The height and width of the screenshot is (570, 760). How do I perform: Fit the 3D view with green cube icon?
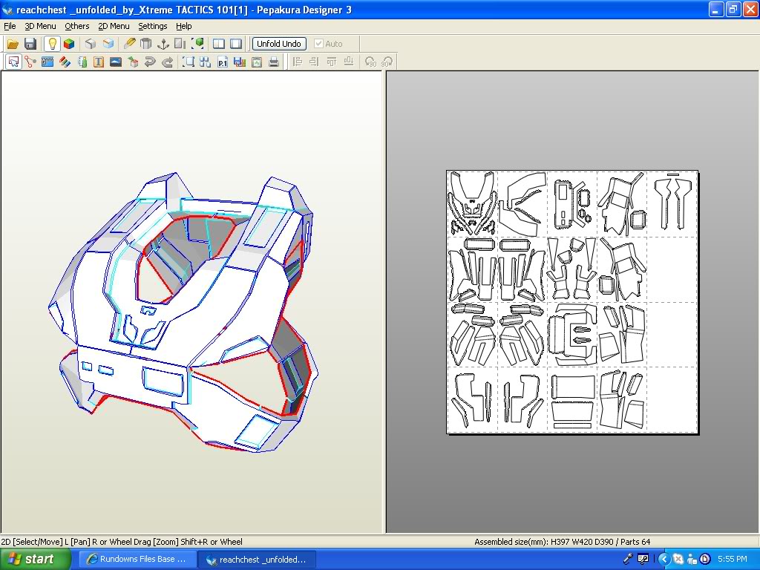[197, 44]
